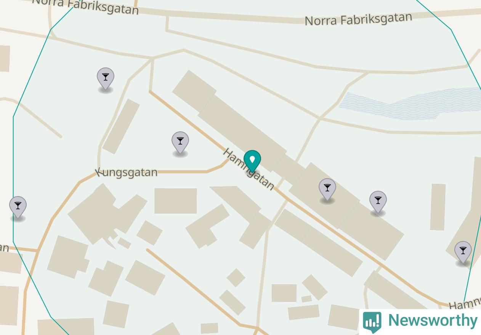Viewport: 481px width, 335px height.
Task: Click the bar marker cut off by map's left edge
Action: click(18, 207)
